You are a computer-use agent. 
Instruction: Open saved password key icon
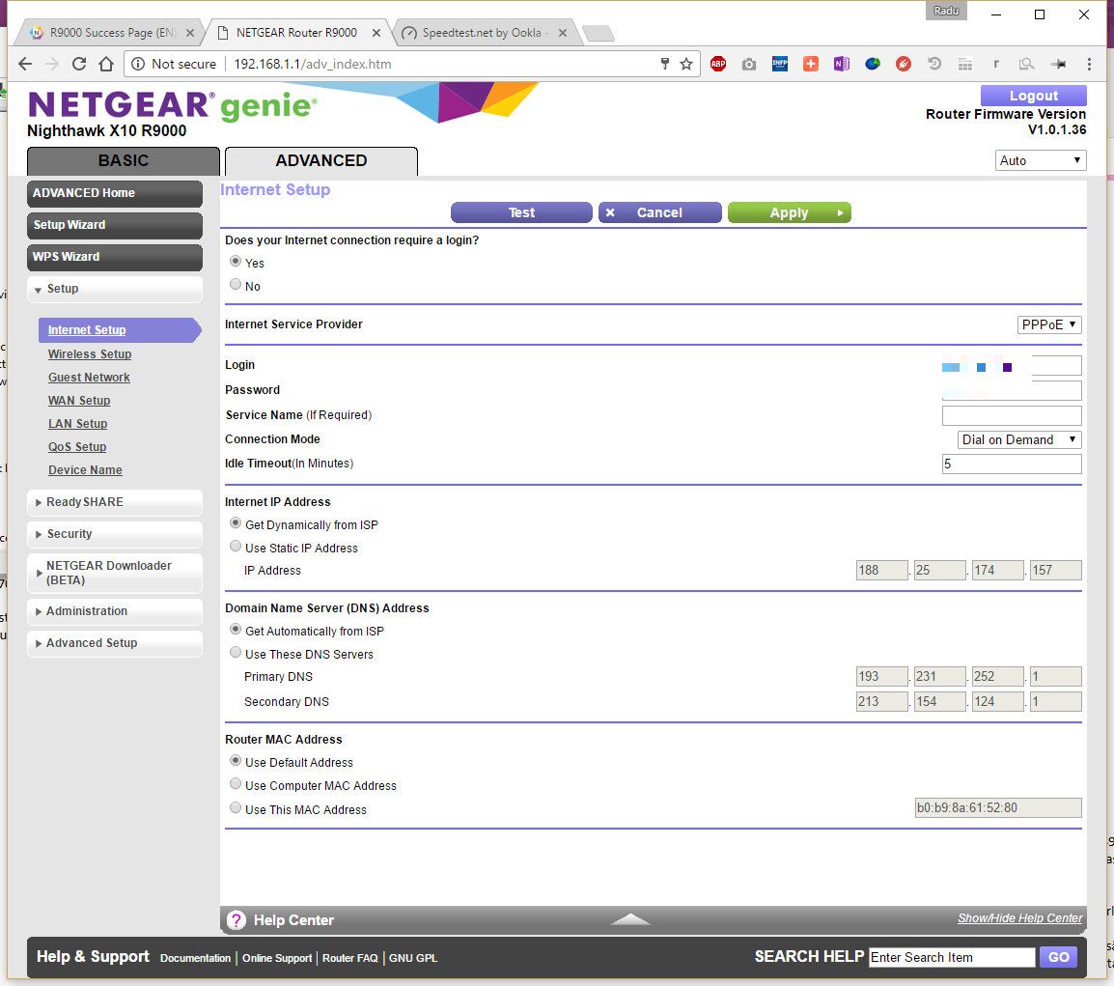pyautogui.click(x=665, y=64)
